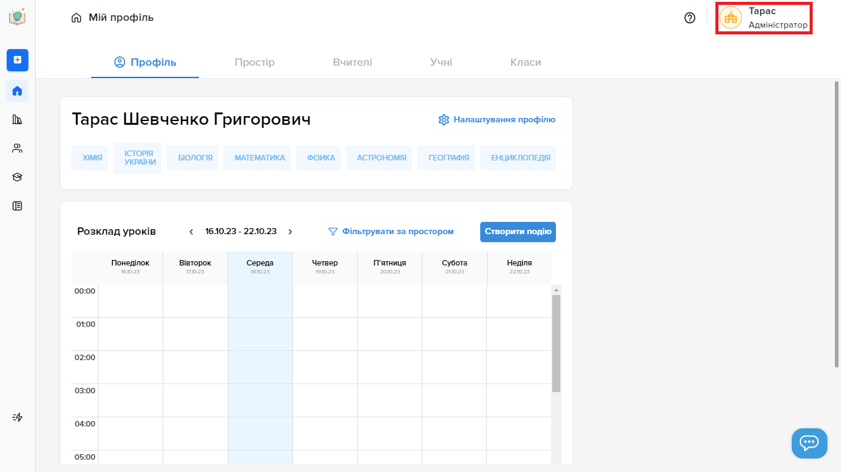Open Налаштування профілю settings
The width and height of the screenshot is (841, 472).
(x=497, y=120)
